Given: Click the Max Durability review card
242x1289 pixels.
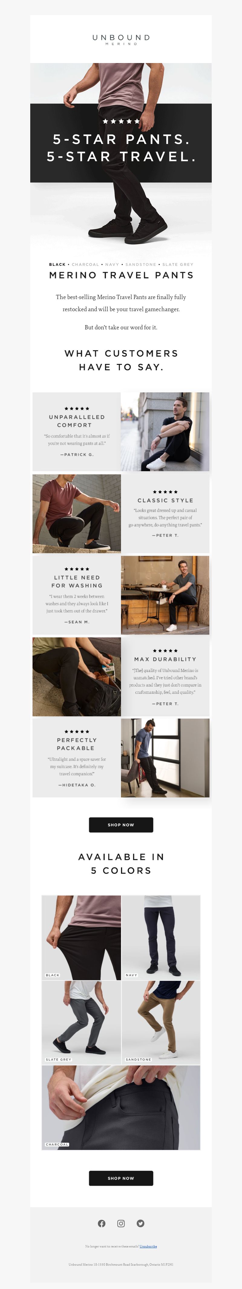Looking at the screenshot, I should click(x=165, y=676).
